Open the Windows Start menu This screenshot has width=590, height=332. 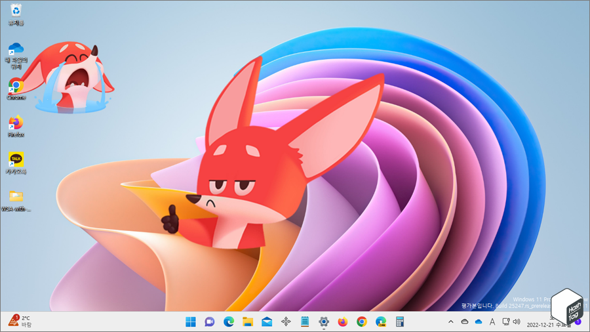191,322
